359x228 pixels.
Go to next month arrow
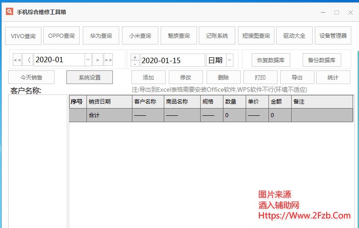point(98,60)
